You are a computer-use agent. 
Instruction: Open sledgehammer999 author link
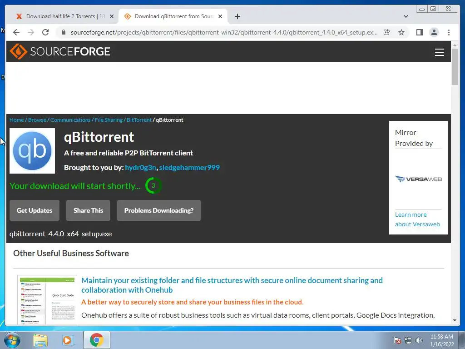[189, 167]
